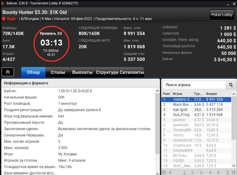This screenshot has height=175, width=237.
Task: Click the Поздняя регистрация row
Action: coord(78,110)
